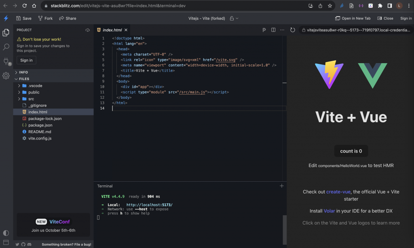Open browser extensions puzzle icon

[x=380, y=6]
